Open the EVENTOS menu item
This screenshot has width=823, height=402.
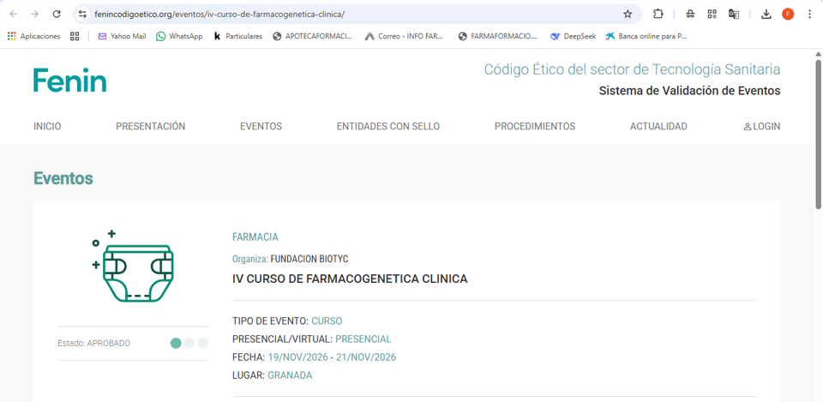261,126
